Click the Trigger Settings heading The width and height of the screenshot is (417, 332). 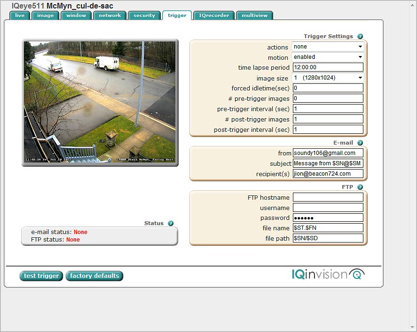pos(329,36)
